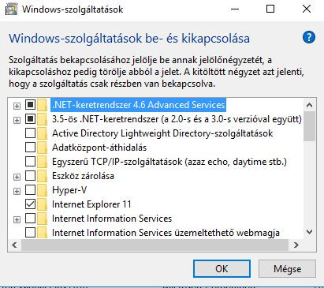Click the Active Directory Lightweight folder icon
Image resolution: width=324 pixels, height=288 pixels.
click(x=42, y=133)
